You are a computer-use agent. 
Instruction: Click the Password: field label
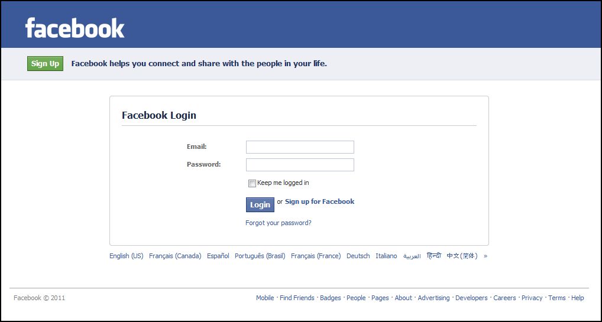204,164
